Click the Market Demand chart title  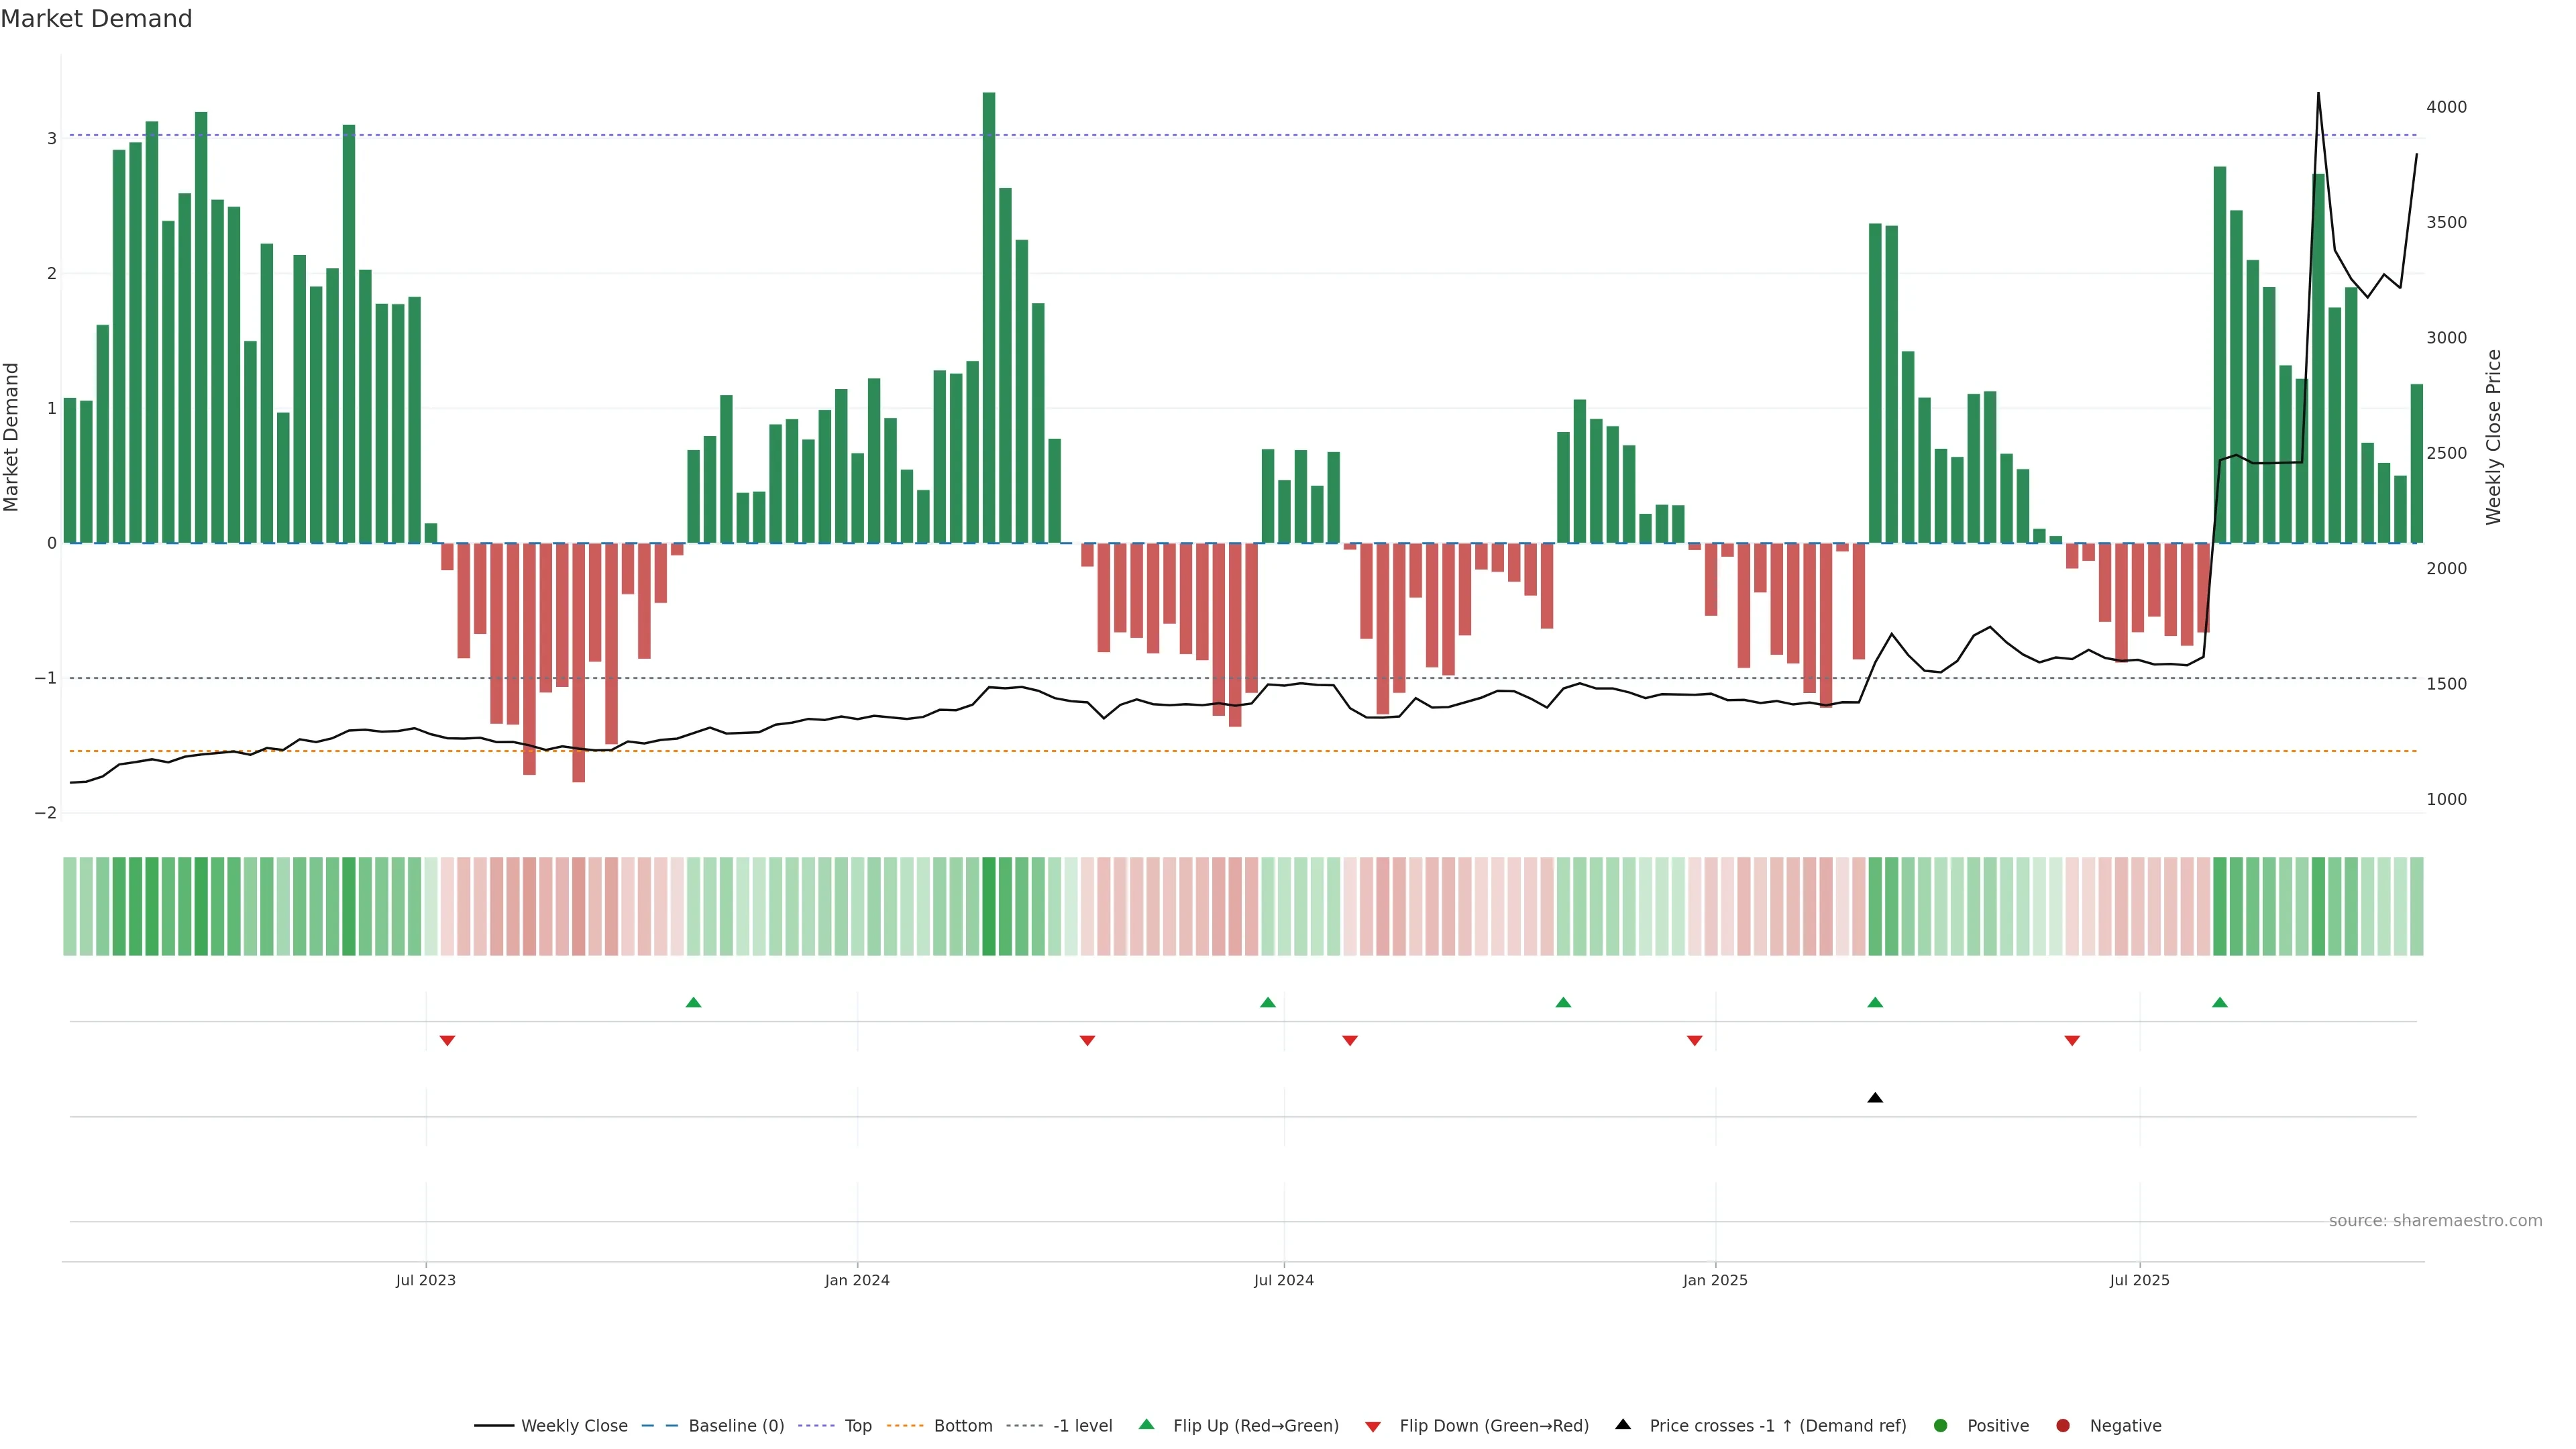96,19
